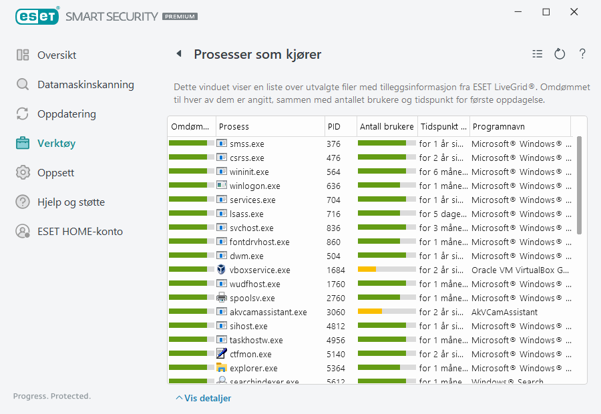This screenshot has height=414, width=601.
Task: Click the refresh process list icon
Action: [x=560, y=54]
